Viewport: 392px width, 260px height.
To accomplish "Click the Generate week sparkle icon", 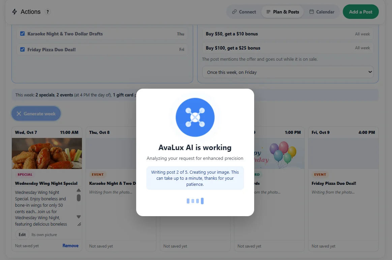I will pos(19,114).
